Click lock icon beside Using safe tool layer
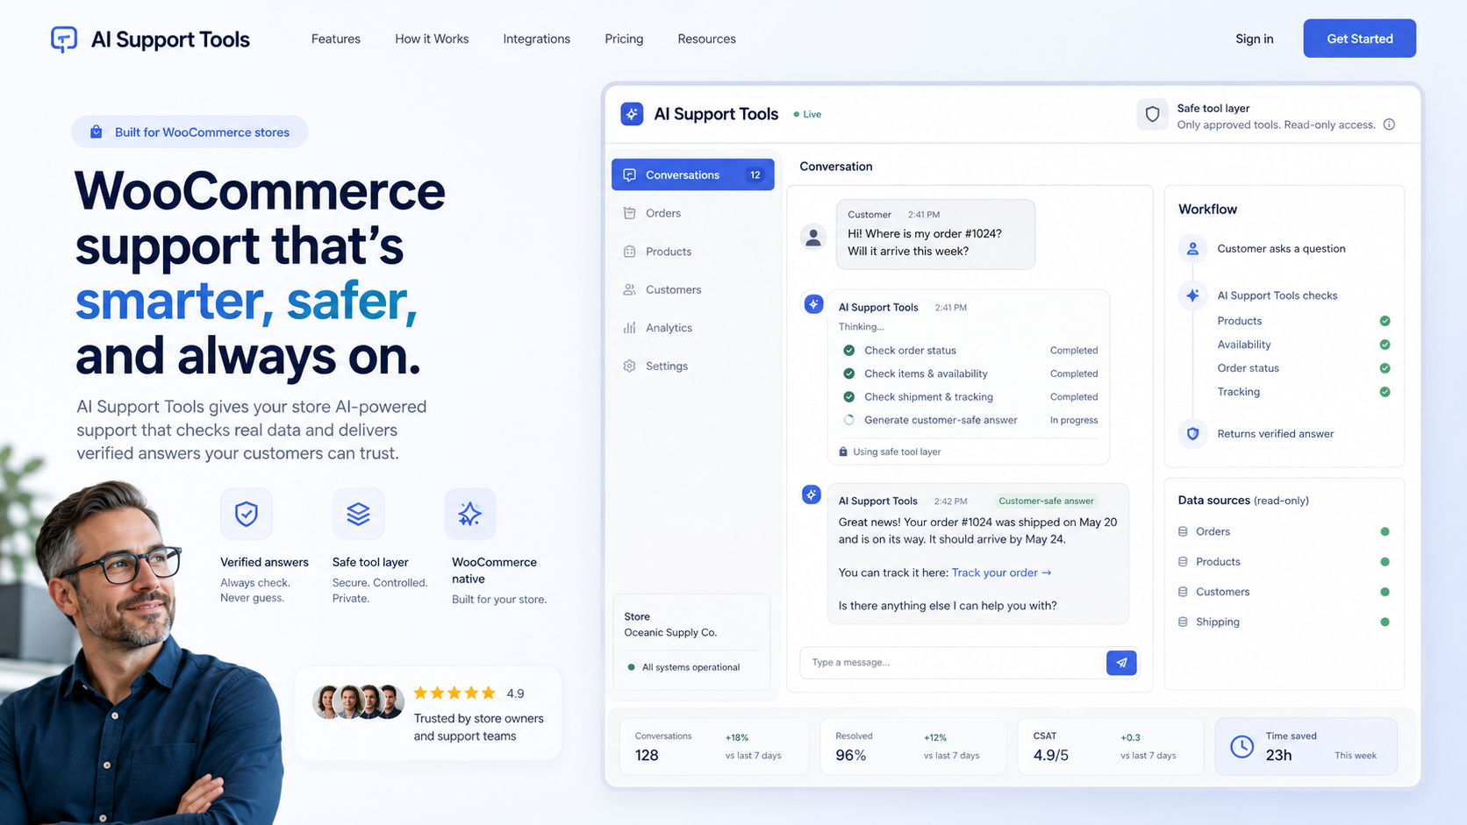This screenshot has width=1467, height=825. (x=843, y=452)
